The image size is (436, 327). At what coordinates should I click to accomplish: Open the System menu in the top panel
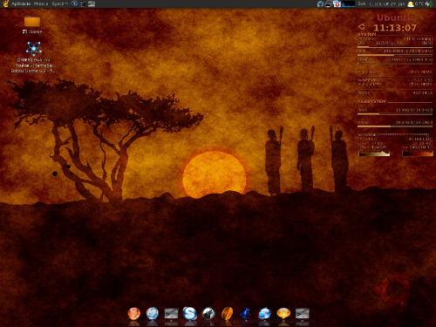(x=60, y=3)
